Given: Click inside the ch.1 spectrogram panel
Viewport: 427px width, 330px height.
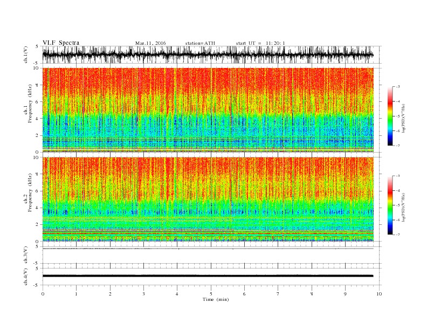Looking at the screenshot, I should [208, 110].
